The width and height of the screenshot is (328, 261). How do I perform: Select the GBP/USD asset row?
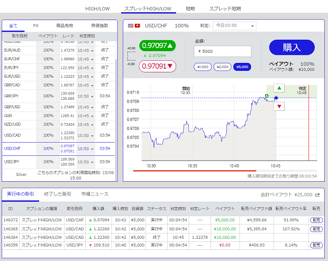tap(59, 107)
